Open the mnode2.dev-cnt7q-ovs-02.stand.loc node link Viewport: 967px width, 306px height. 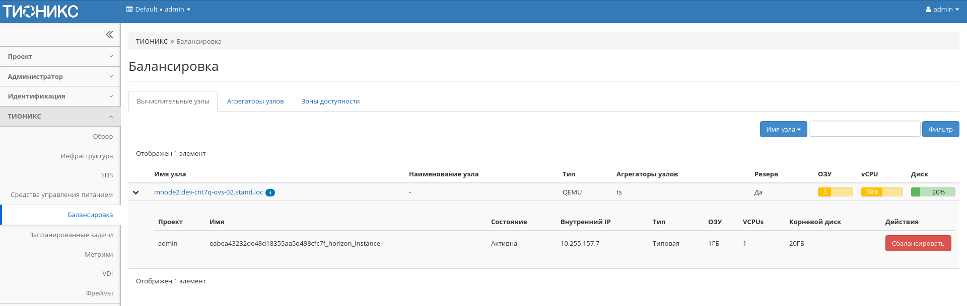(x=209, y=192)
